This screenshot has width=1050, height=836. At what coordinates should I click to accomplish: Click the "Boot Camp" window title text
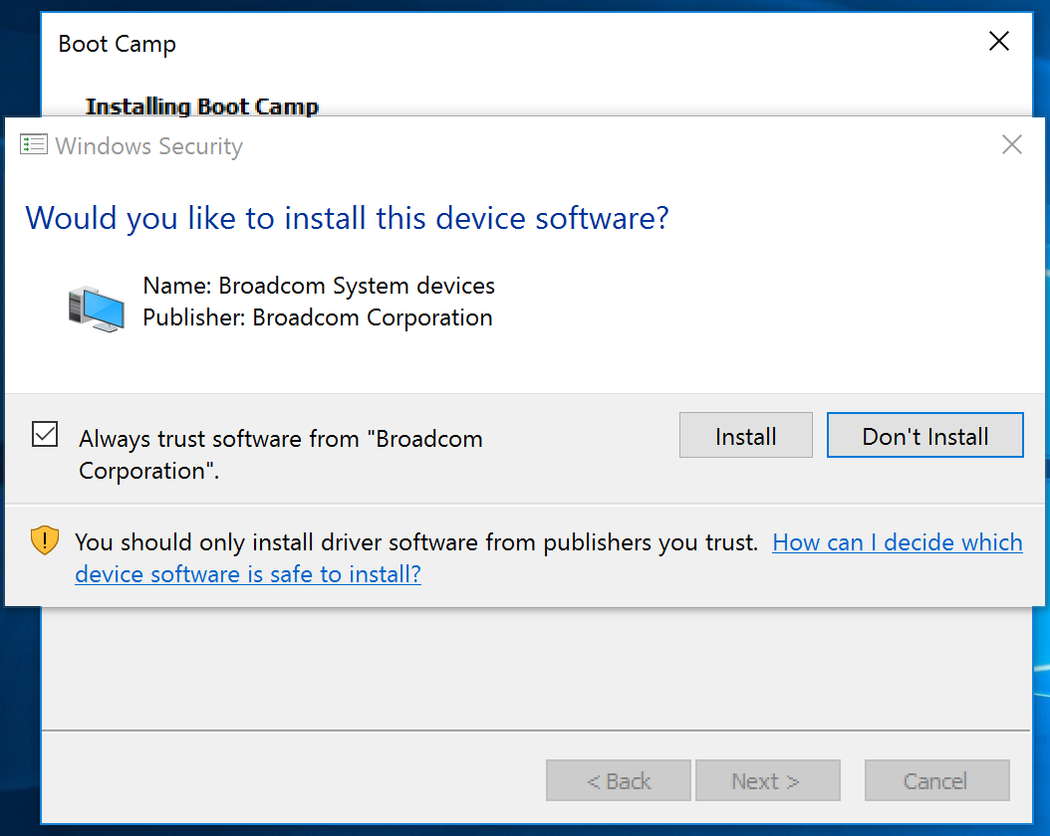click(117, 44)
